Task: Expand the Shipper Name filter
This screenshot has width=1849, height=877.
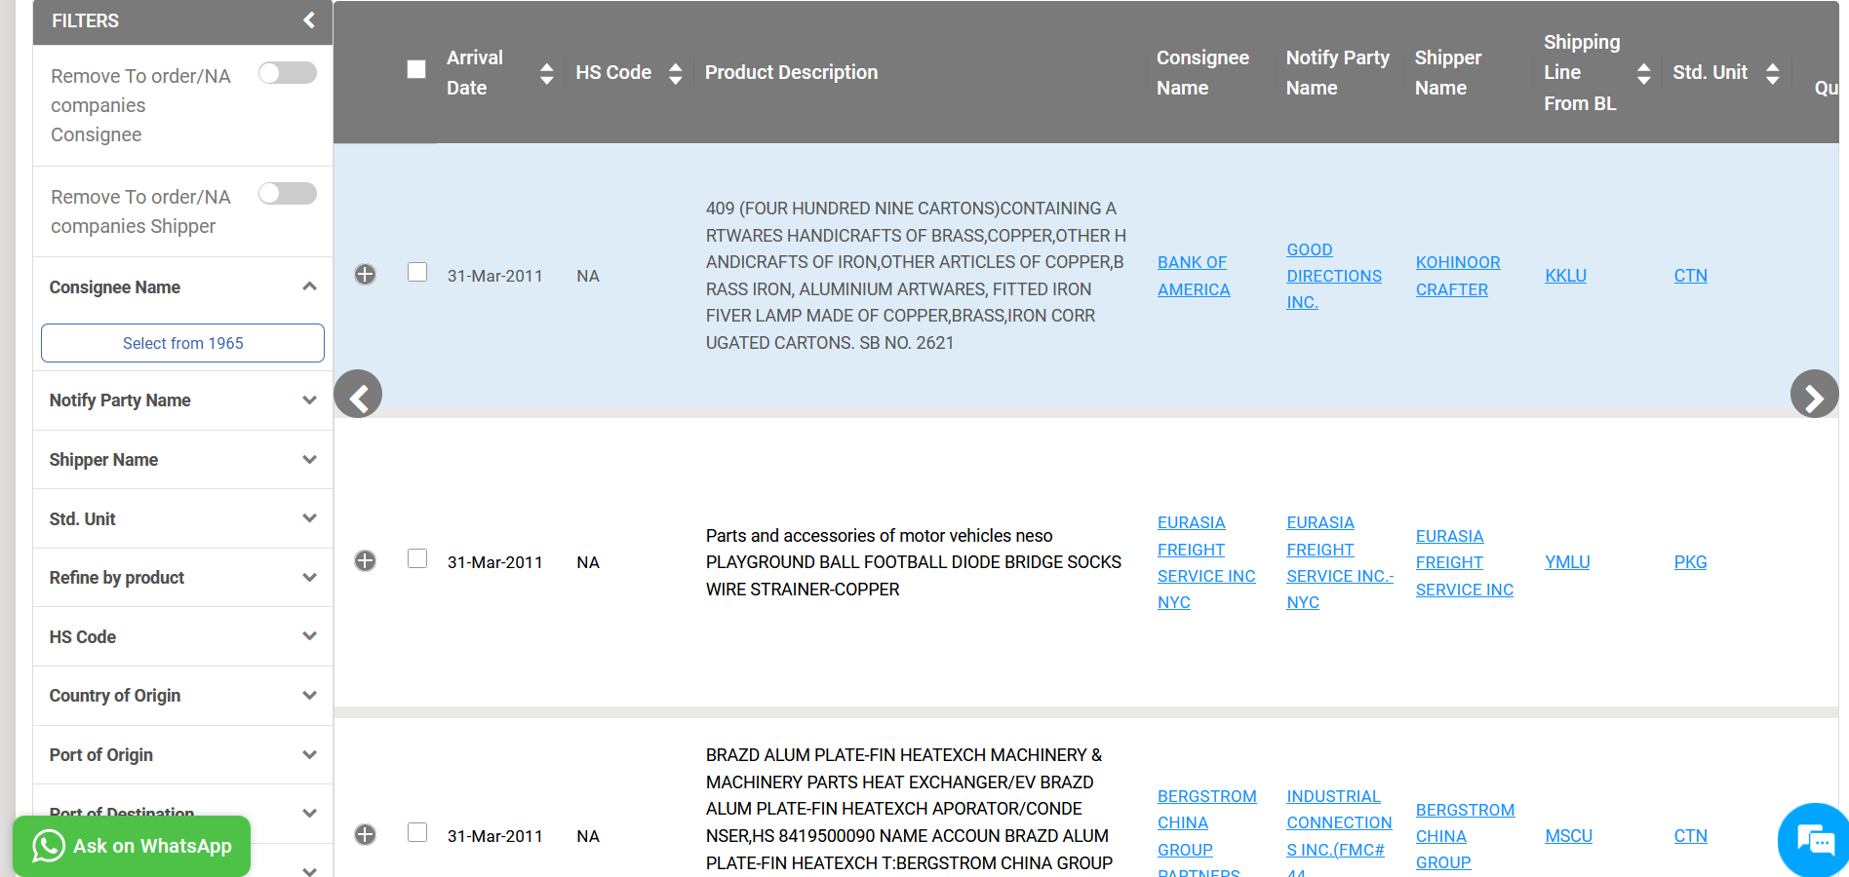Action: pos(309,459)
